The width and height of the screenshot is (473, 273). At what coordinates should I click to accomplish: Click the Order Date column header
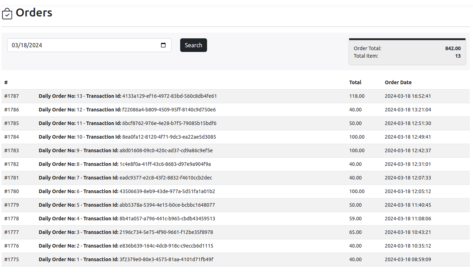coord(398,82)
